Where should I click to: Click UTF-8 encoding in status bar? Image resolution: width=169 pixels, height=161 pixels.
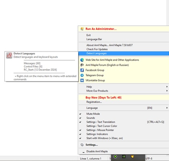click(149, 159)
